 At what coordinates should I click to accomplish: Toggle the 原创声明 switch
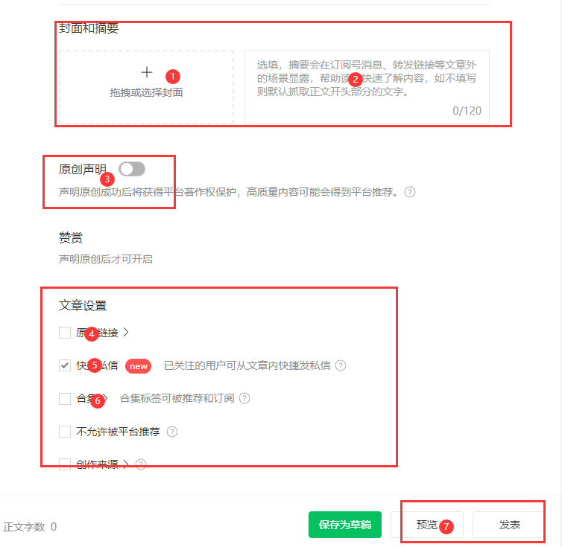coord(132,169)
